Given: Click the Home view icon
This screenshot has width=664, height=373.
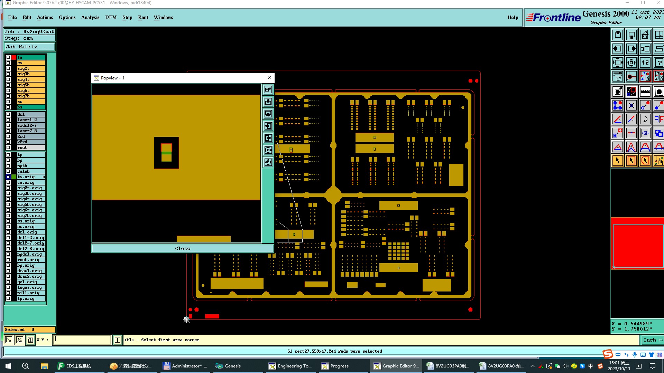Looking at the screenshot, I should pos(645,35).
